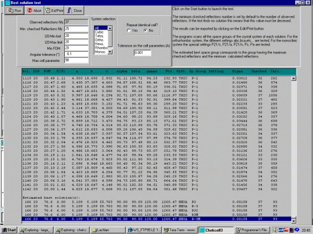The height and width of the screenshot is (234, 313).
Task: Click the speaker volume tray icon
Action: (x=275, y=230)
